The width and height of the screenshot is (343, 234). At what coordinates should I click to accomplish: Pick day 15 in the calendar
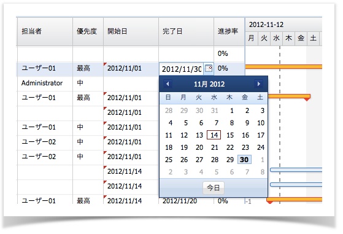click(x=230, y=135)
